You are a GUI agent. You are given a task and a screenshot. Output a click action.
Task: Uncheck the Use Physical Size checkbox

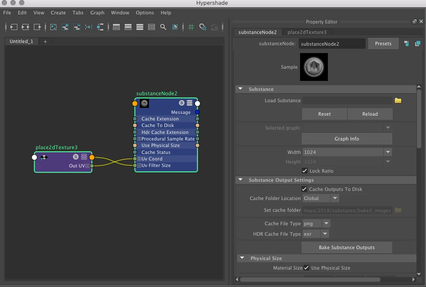click(307, 268)
